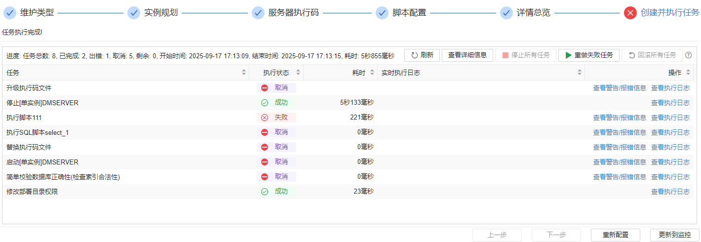Sort by the 实时执行日志 column arrows
Image resolution: width=701 pixels, height=242 pixels.
tap(580, 73)
